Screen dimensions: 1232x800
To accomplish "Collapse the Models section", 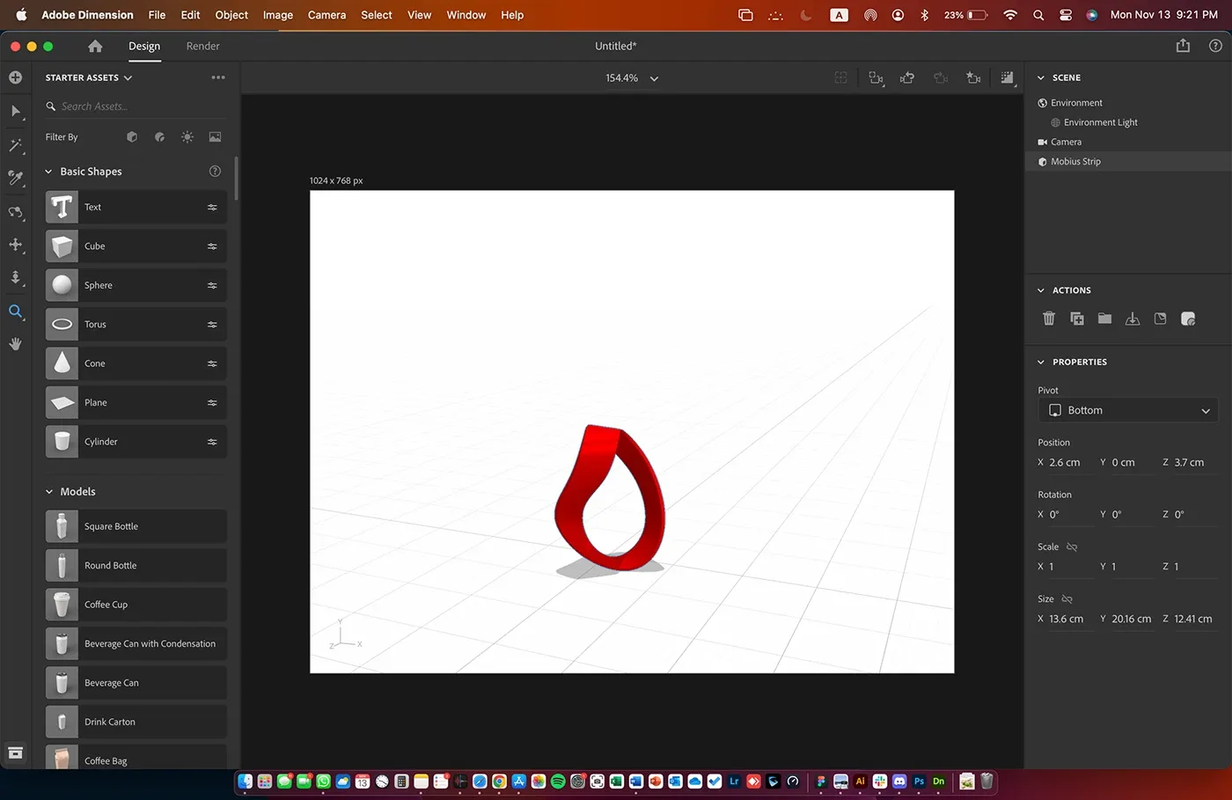I will pos(49,492).
